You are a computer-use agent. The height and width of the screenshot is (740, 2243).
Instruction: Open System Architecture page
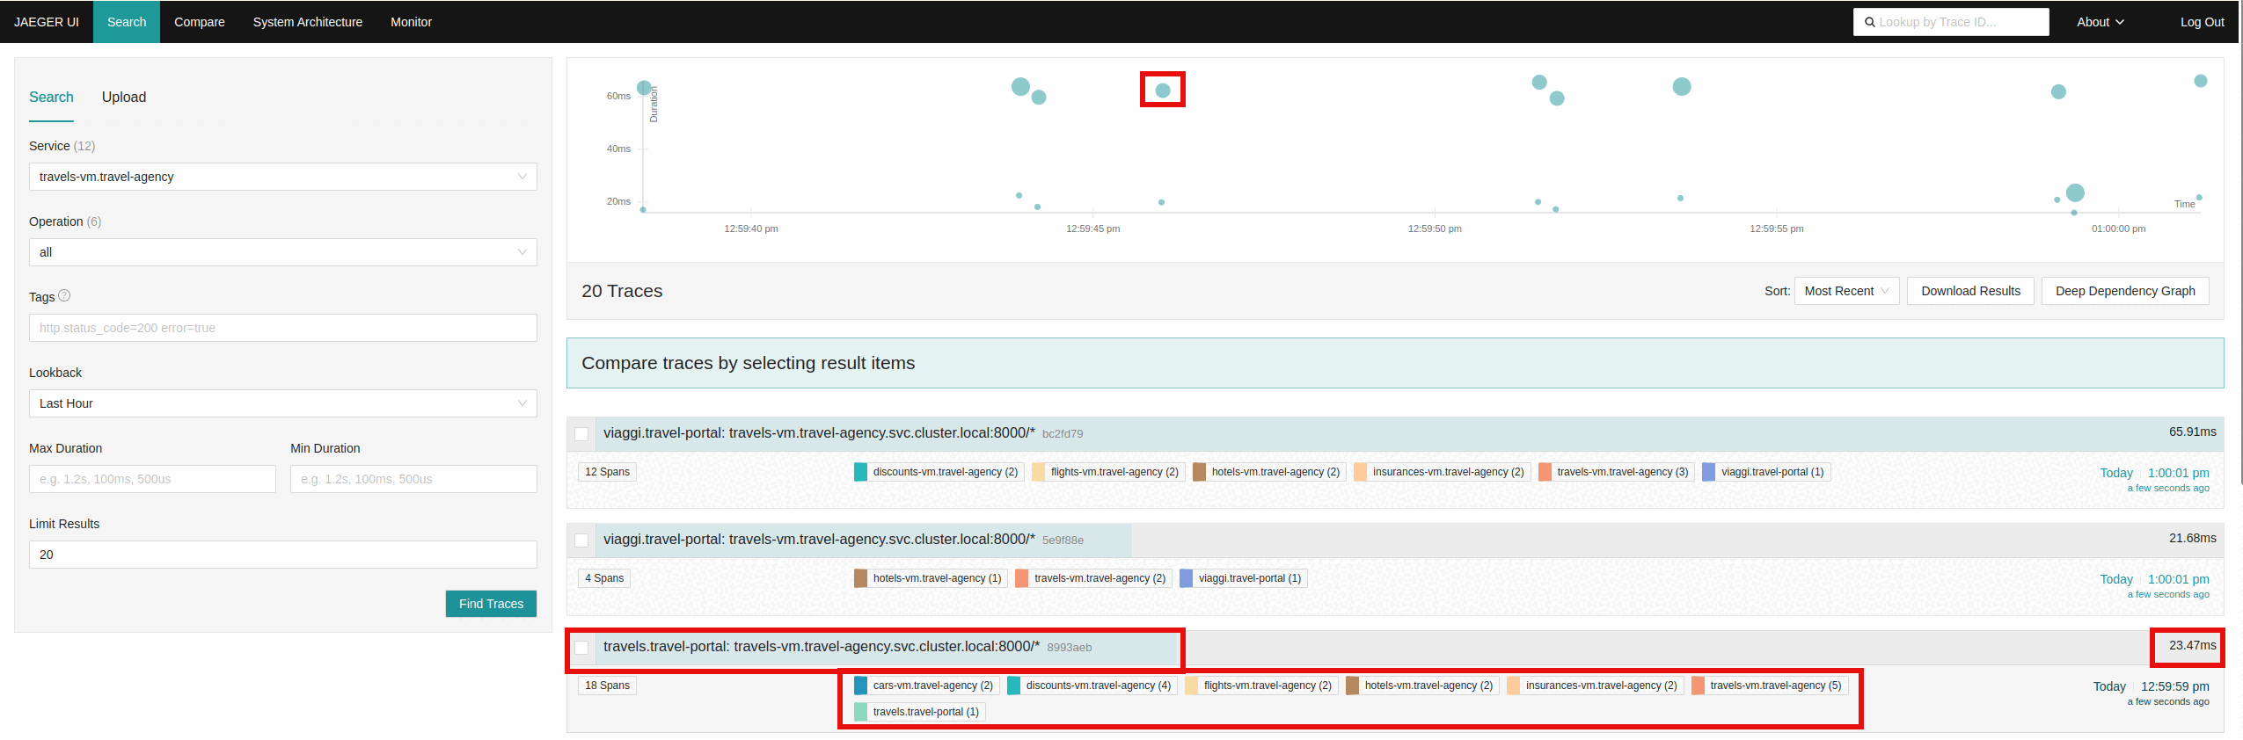pos(308,22)
